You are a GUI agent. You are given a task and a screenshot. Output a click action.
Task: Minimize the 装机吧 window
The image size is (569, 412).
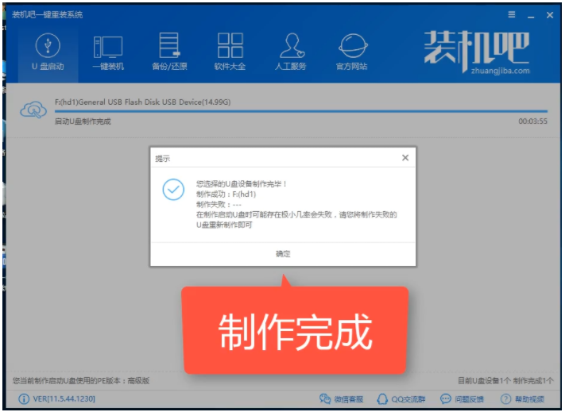(529, 15)
